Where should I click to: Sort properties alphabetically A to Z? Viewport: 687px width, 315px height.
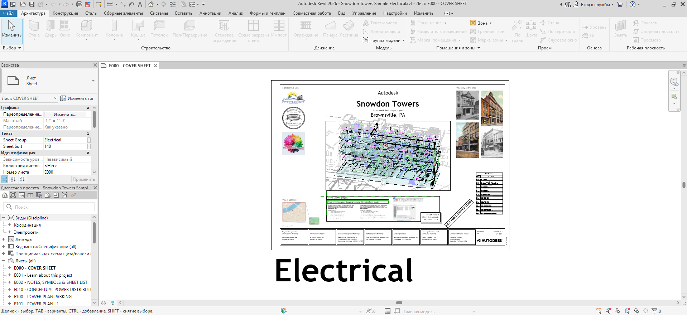click(x=13, y=179)
